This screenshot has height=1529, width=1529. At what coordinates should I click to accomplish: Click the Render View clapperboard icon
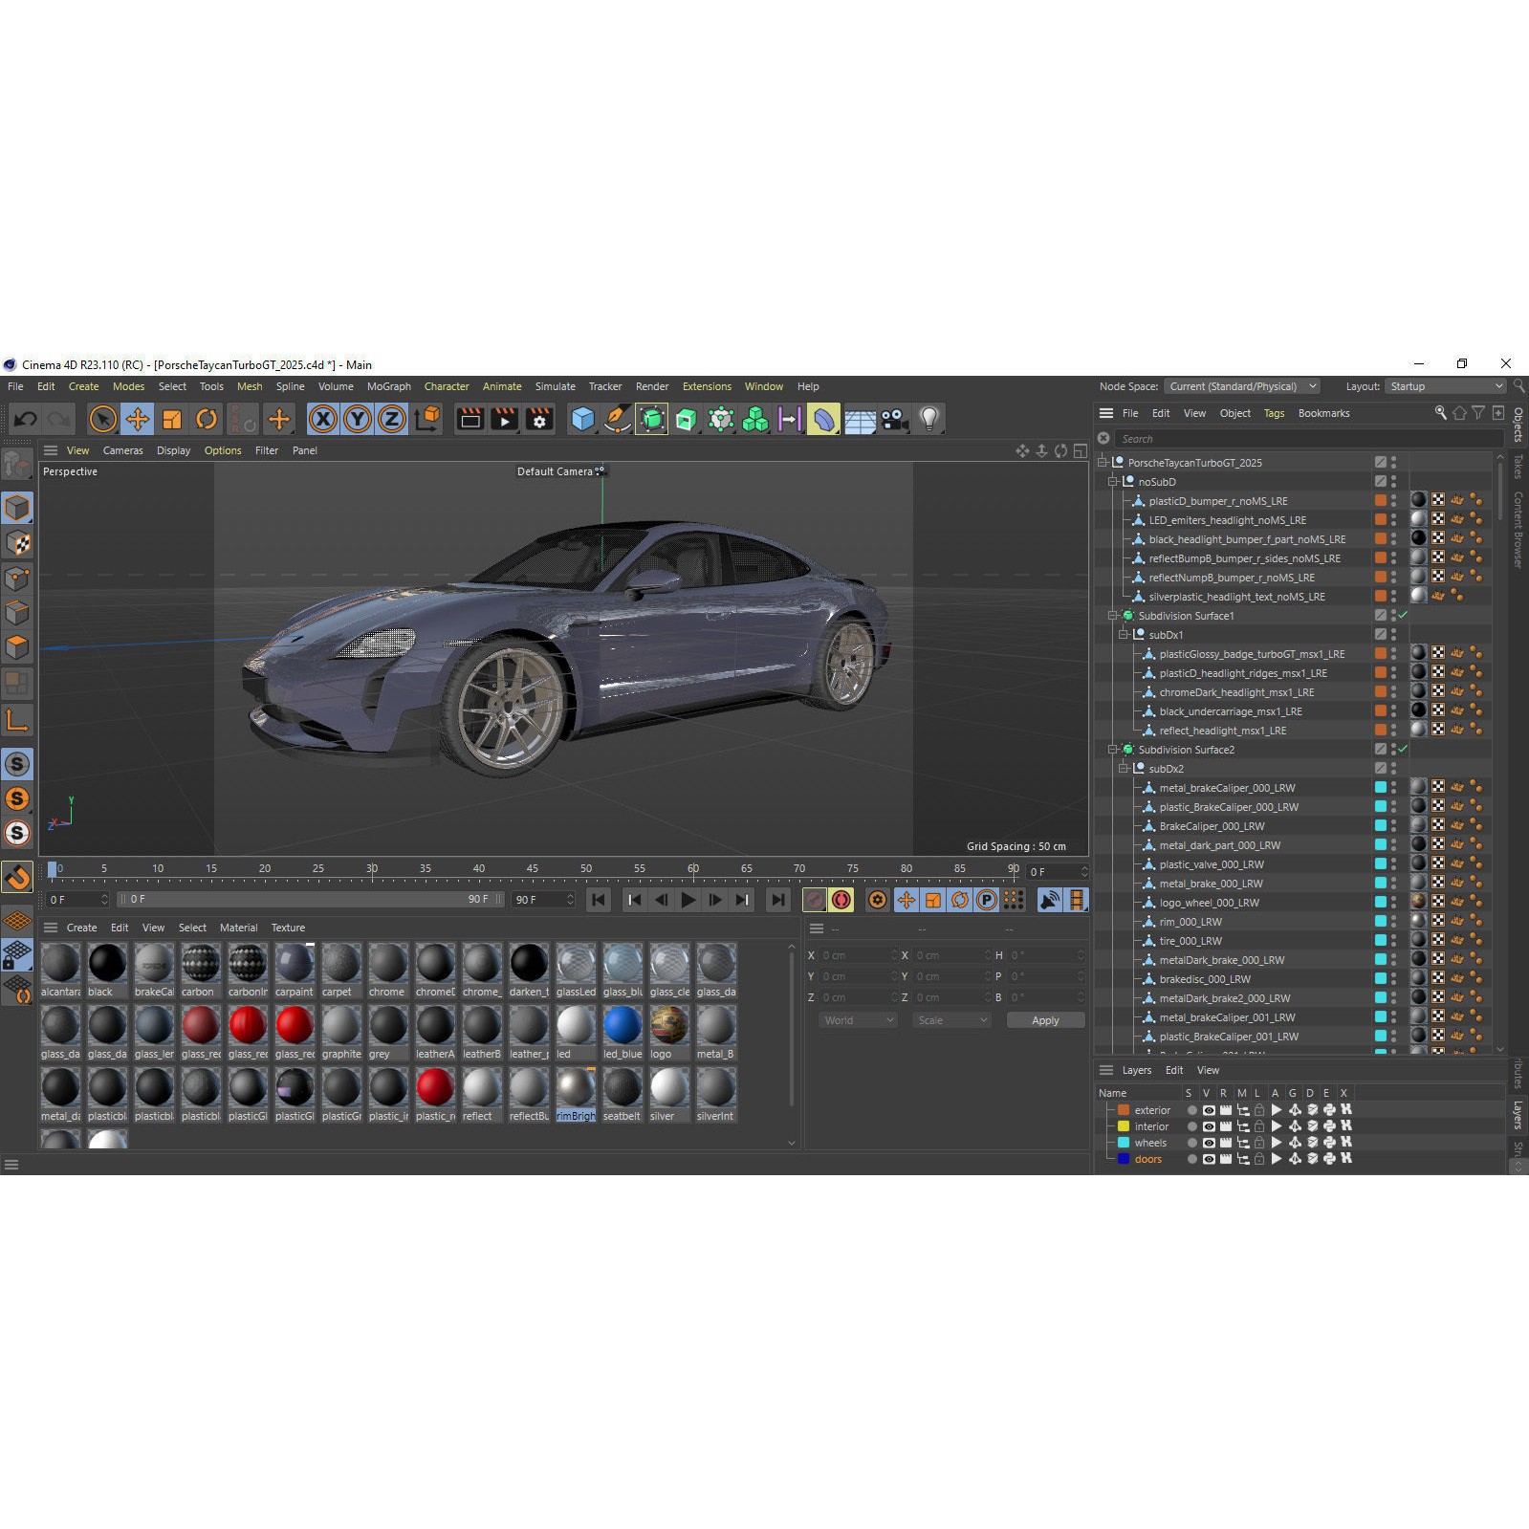point(470,419)
